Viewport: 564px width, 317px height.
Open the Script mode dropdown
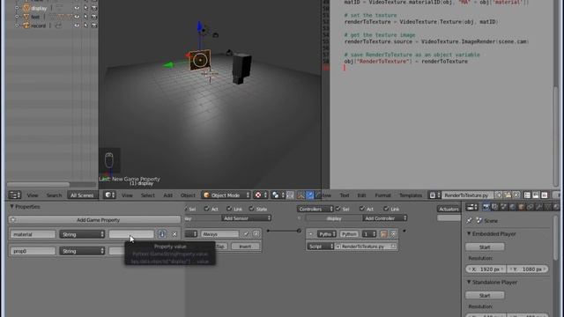pos(320,247)
